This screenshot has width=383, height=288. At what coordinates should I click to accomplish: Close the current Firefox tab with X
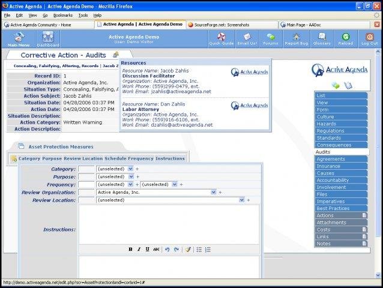pyautogui.click(x=377, y=25)
